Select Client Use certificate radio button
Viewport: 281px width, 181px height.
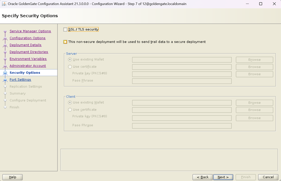point(70,110)
